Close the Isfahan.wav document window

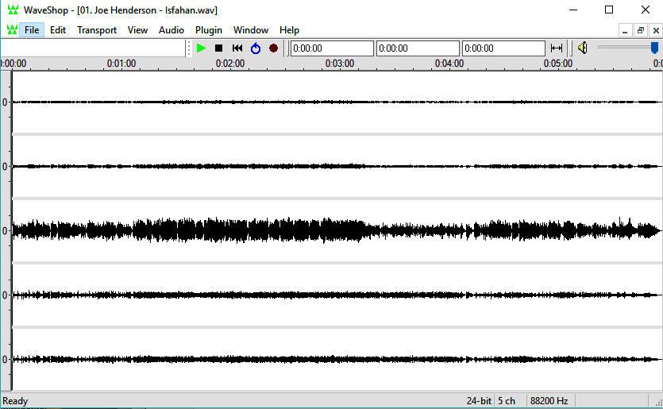656,30
